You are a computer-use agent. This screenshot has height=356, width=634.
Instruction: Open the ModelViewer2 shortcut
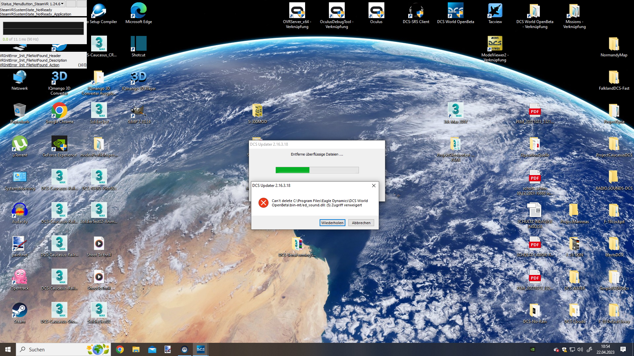(x=495, y=49)
